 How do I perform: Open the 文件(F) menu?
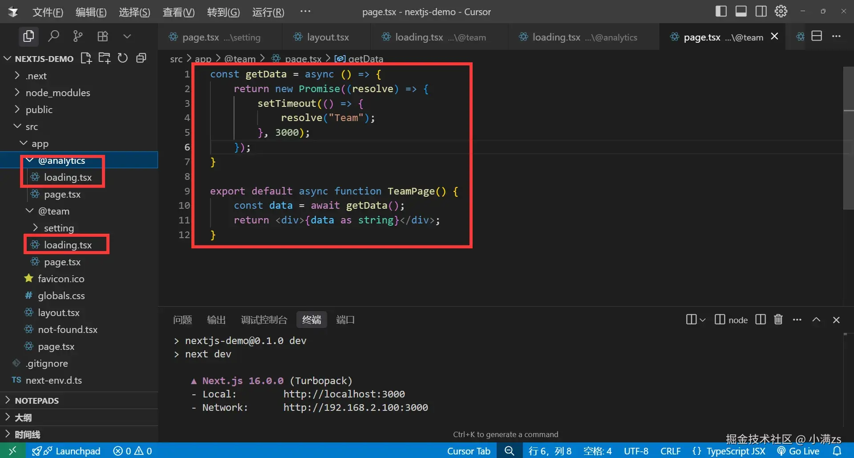click(48, 12)
